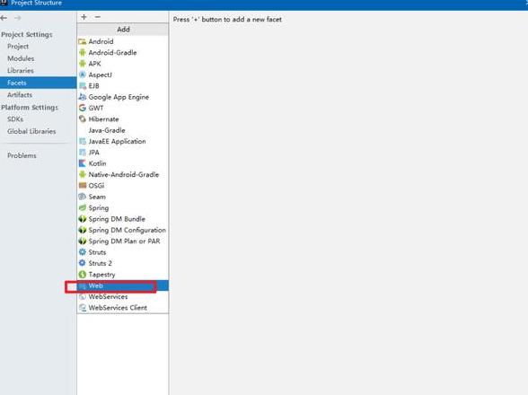Click the EJB facet icon
The height and width of the screenshot is (395, 528).
[x=83, y=86]
